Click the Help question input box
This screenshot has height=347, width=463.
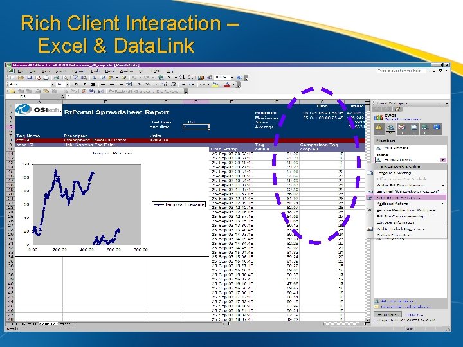(401, 71)
